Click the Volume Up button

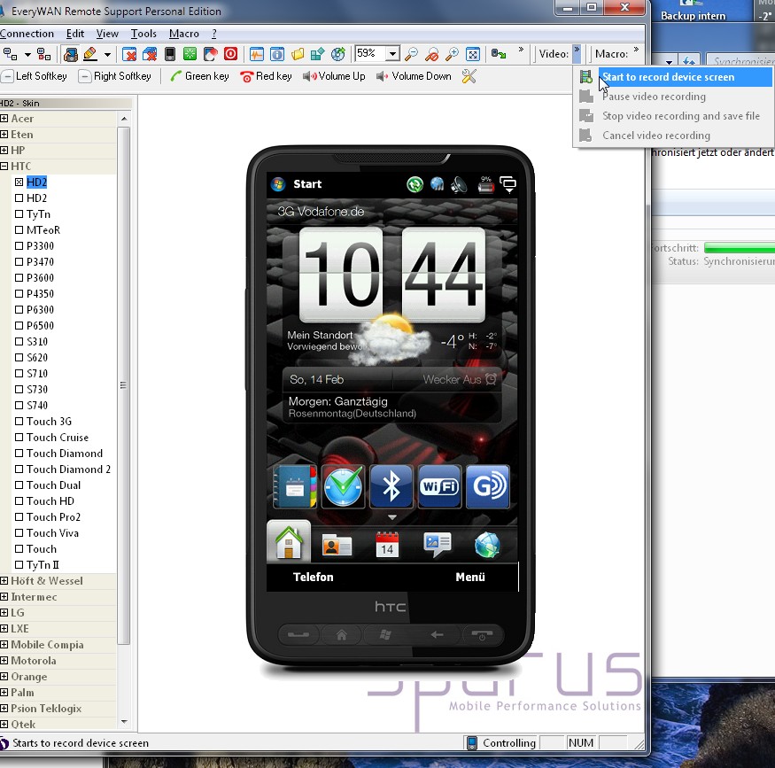pyautogui.click(x=334, y=76)
